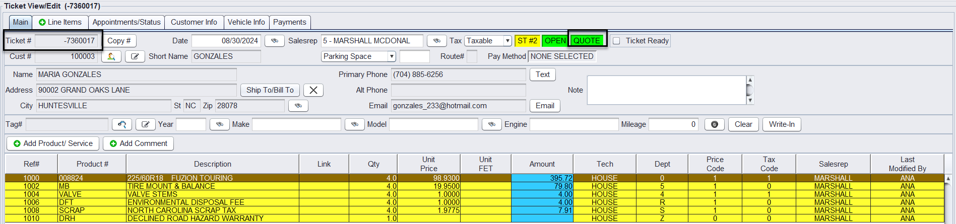This screenshot has height=224, width=956.
Task: Open the date lookup binoculars button
Action: 274,41
